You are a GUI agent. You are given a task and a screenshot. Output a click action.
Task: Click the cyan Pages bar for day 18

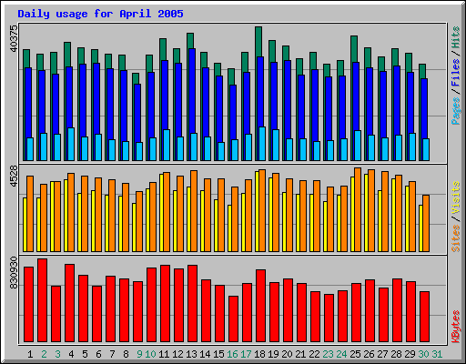(x=262, y=144)
